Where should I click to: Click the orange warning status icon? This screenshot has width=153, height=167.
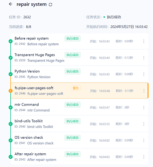point(11,91)
